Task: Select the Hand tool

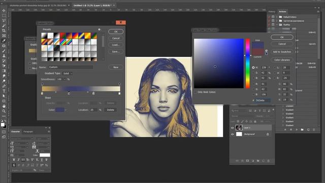Action: [4, 106]
